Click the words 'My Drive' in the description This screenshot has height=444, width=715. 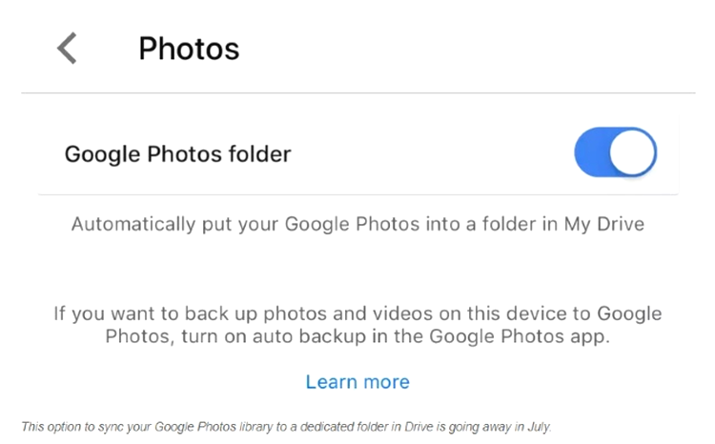pyautogui.click(x=604, y=224)
